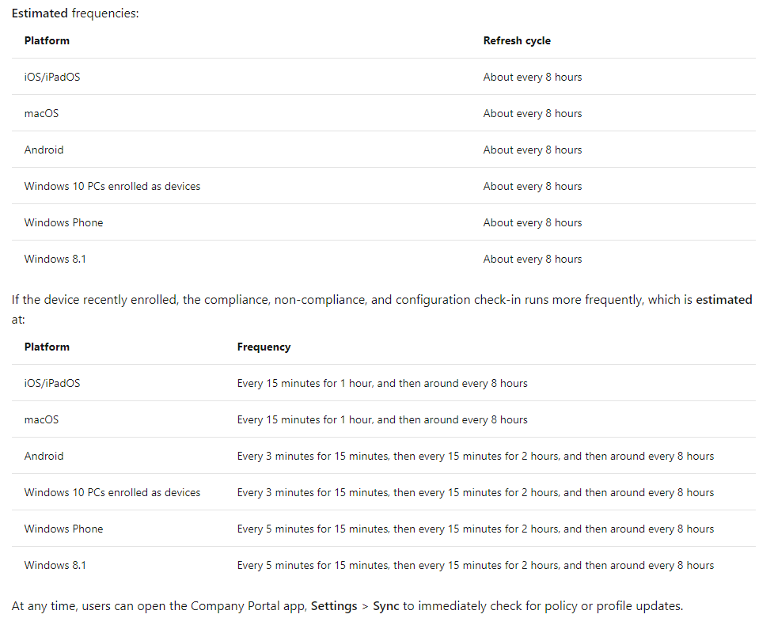The width and height of the screenshot is (774, 637).
Task: Click the bold 'Sync' text
Action: coord(386,606)
